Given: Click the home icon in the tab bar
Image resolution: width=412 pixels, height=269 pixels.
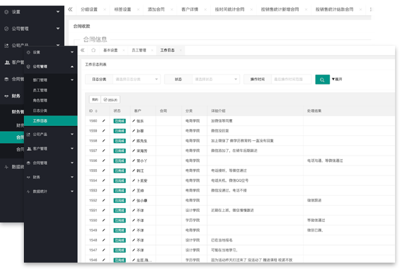Looking at the screenshot, I should point(94,50).
